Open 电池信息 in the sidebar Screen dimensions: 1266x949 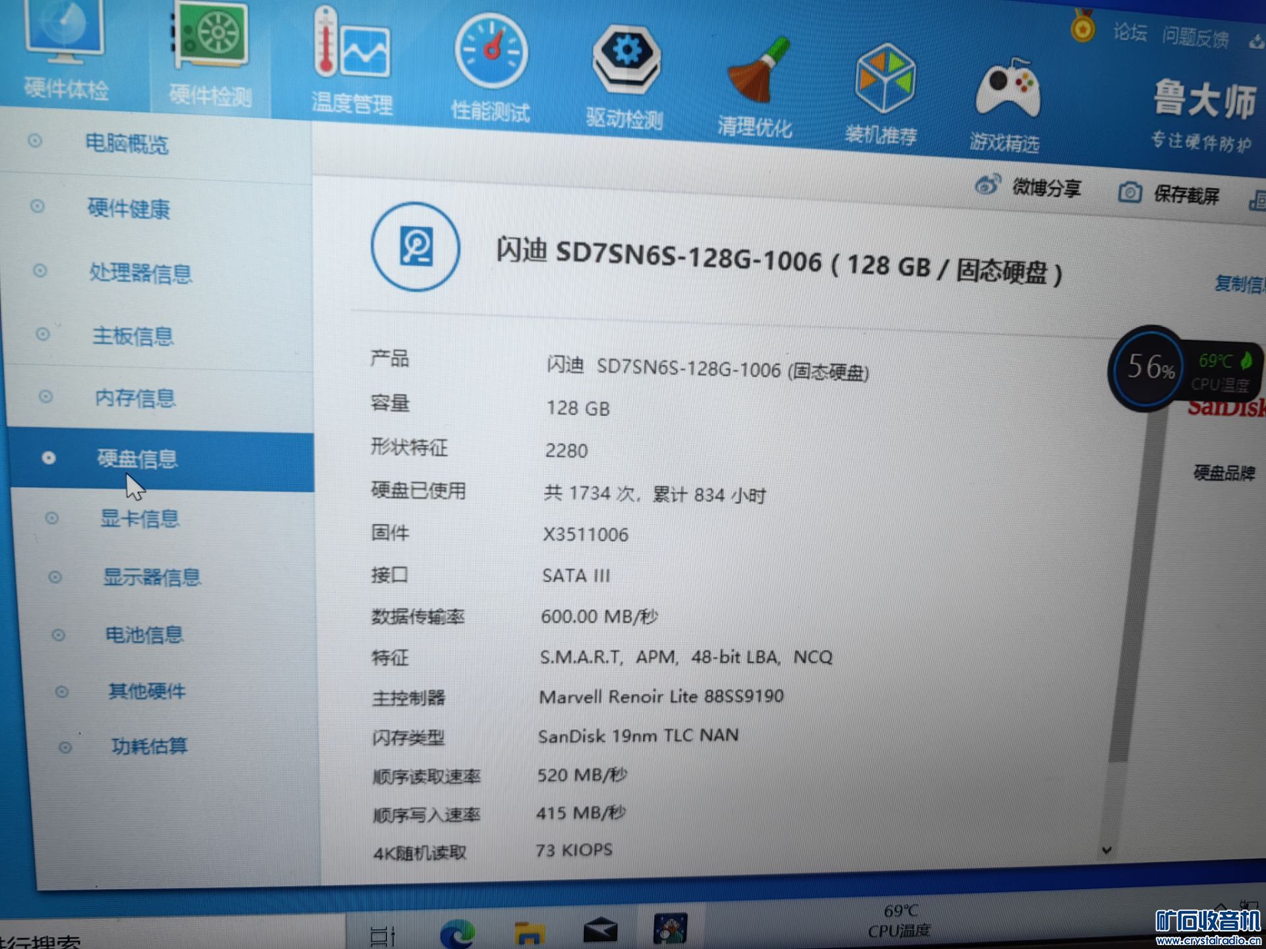tap(144, 634)
